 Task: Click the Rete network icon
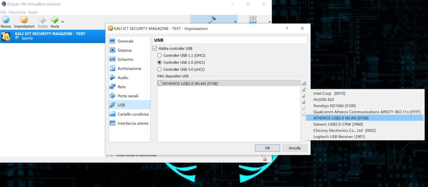112,87
